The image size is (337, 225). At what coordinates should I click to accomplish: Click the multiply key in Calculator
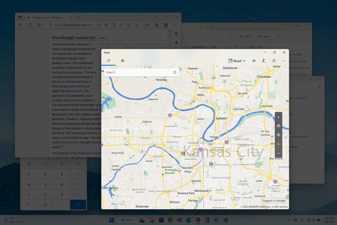(78, 174)
